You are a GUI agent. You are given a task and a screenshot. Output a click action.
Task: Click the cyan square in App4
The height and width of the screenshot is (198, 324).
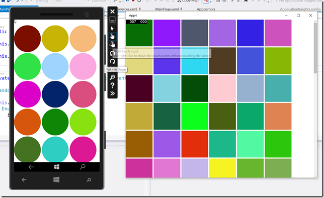pyautogui.click(x=195, y=61)
